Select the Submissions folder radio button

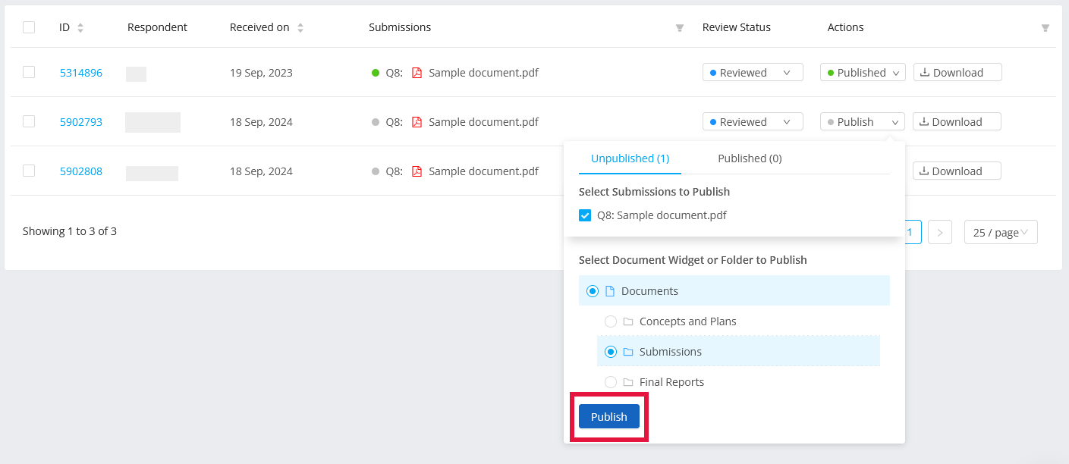coord(611,352)
